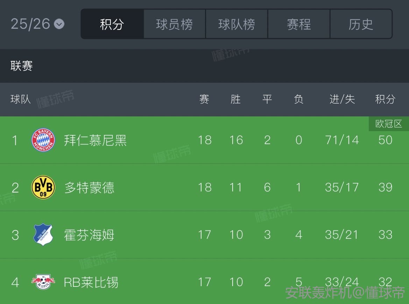409x304 pixels.
Task: Click the RB Leipzig logo
Action: coord(43,282)
